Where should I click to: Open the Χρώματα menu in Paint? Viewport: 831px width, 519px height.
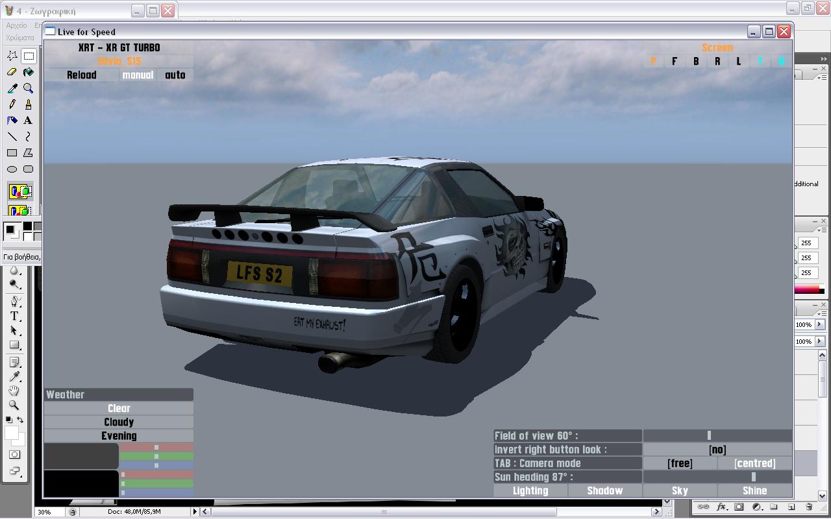[x=19, y=38]
